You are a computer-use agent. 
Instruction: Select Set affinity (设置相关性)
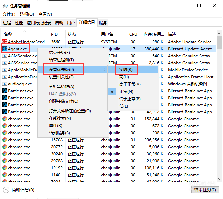click(x=73, y=77)
